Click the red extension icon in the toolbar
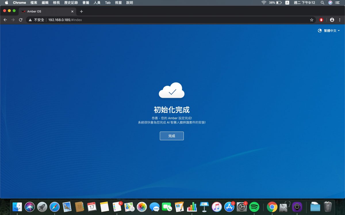The image size is (345, 215). coord(321,20)
